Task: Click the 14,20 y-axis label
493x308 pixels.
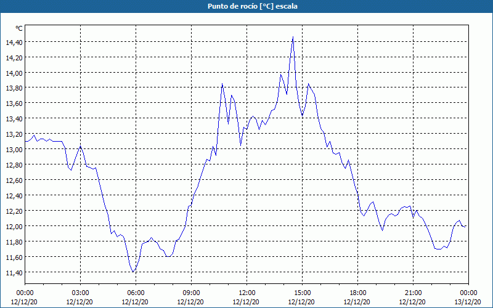Action: [14, 57]
